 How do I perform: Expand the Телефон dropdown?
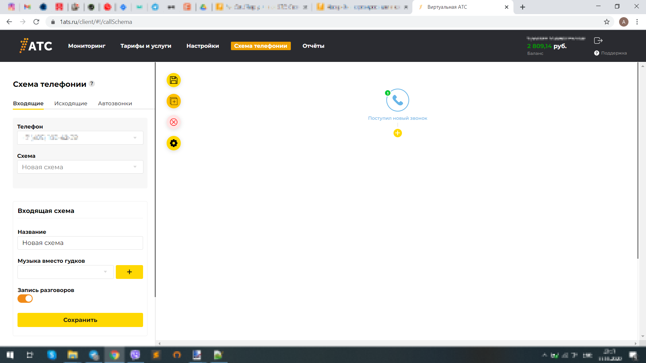[x=80, y=138]
